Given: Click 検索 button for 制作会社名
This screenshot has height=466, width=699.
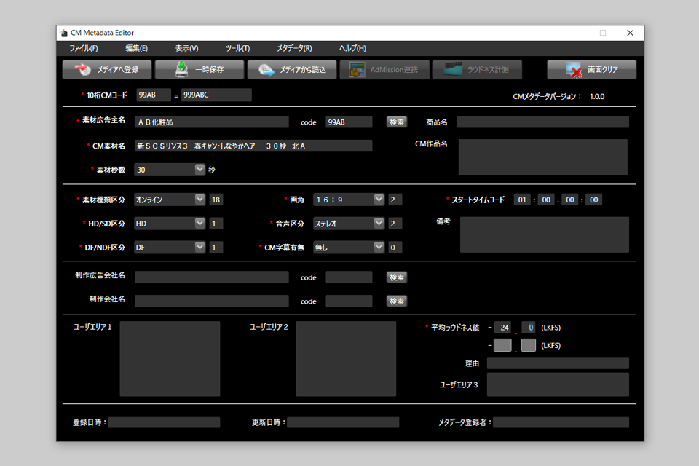Looking at the screenshot, I should pos(396,301).
